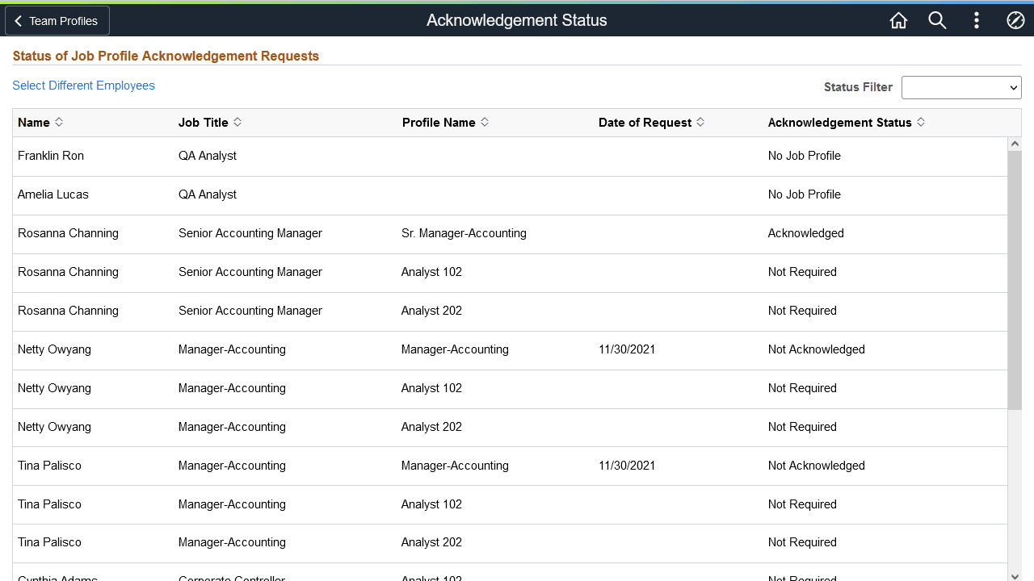This screenshot has width=1034, height=581.
Task: Select the Acknowledgement Status title bar
Action: click(516, 20)
